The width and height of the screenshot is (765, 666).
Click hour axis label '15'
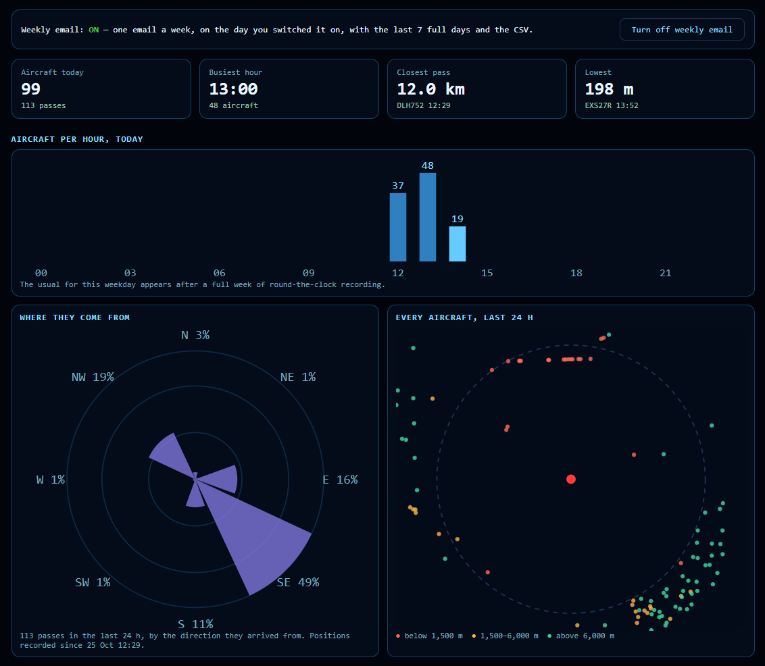pos(487,273)
